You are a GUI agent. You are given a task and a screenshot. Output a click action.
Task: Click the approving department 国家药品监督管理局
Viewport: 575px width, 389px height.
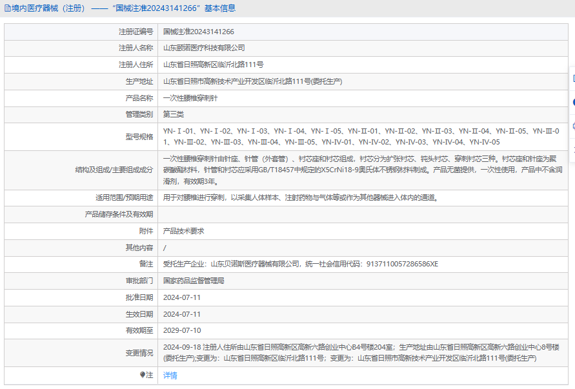(194, 281)
